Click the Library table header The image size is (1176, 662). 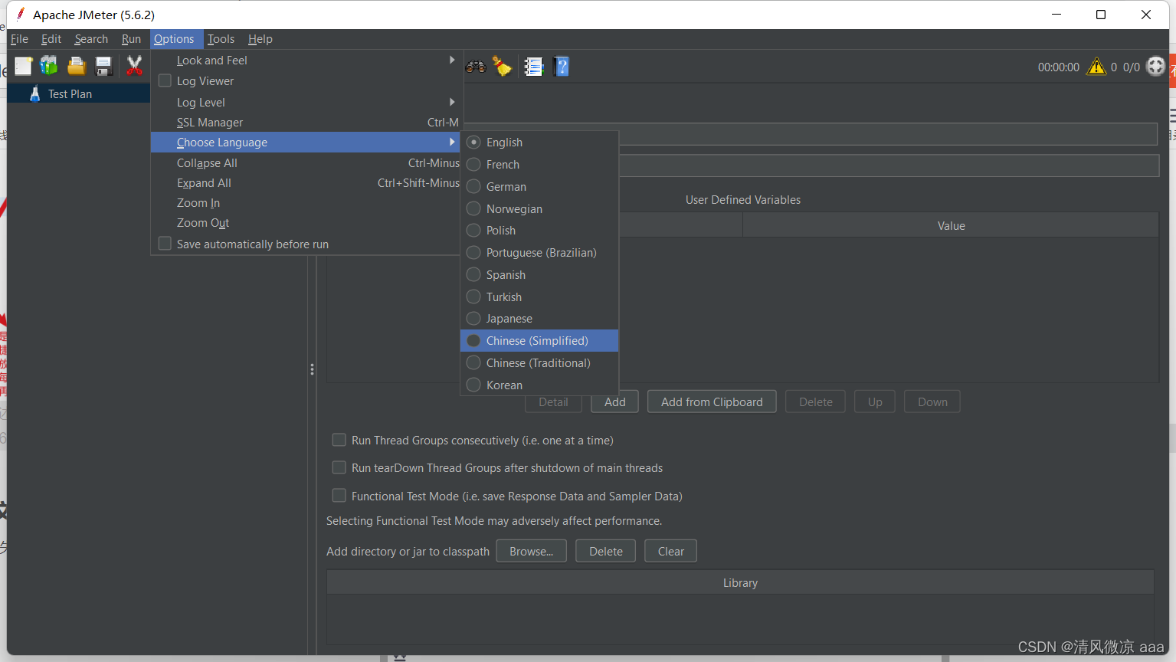coord(740,583)
